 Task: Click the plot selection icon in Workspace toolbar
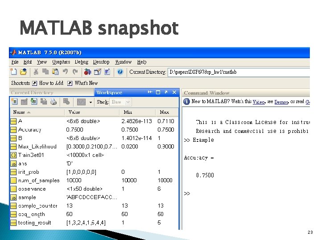click(x=81, y=102)
